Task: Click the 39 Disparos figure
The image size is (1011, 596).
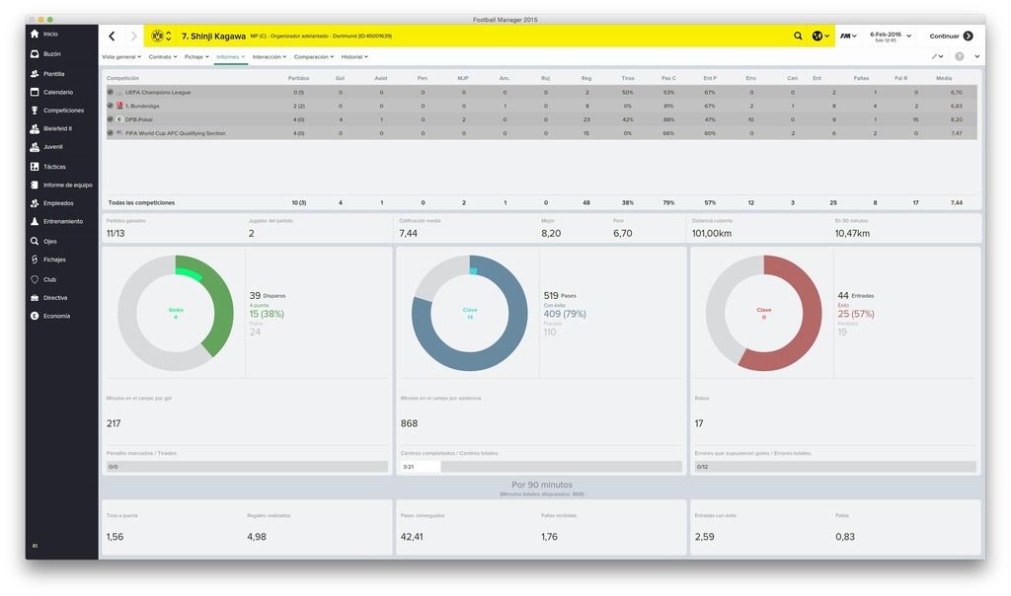Action: coord(268,295)
